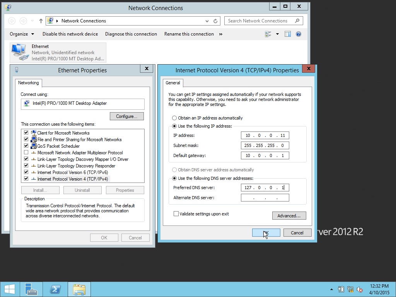Enable Validate settings upon exit
This screenshot has width=396, height=297.
pyautogui.click(x=176, y=213)
